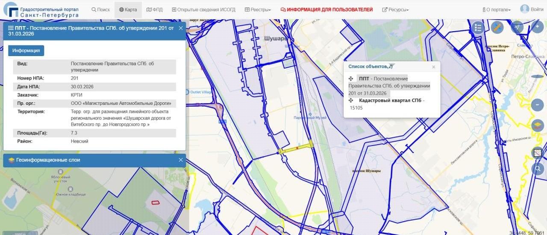
Task: Click the user avatar icon
Action: (525, 9)
